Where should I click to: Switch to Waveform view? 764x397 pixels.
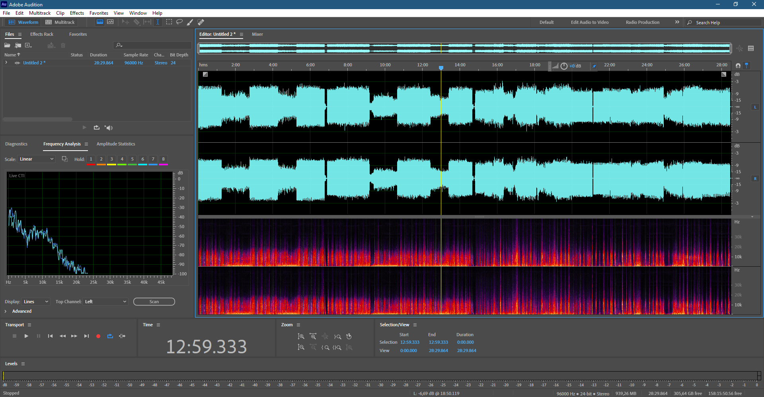[23, 22]
